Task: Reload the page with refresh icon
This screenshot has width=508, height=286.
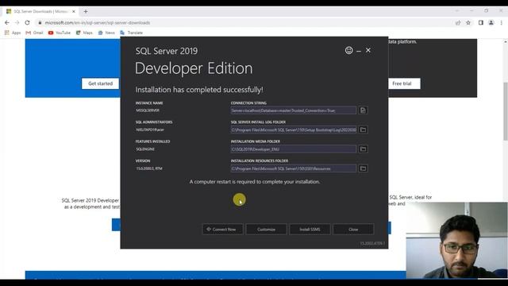Action: click(x=27, y=23)
